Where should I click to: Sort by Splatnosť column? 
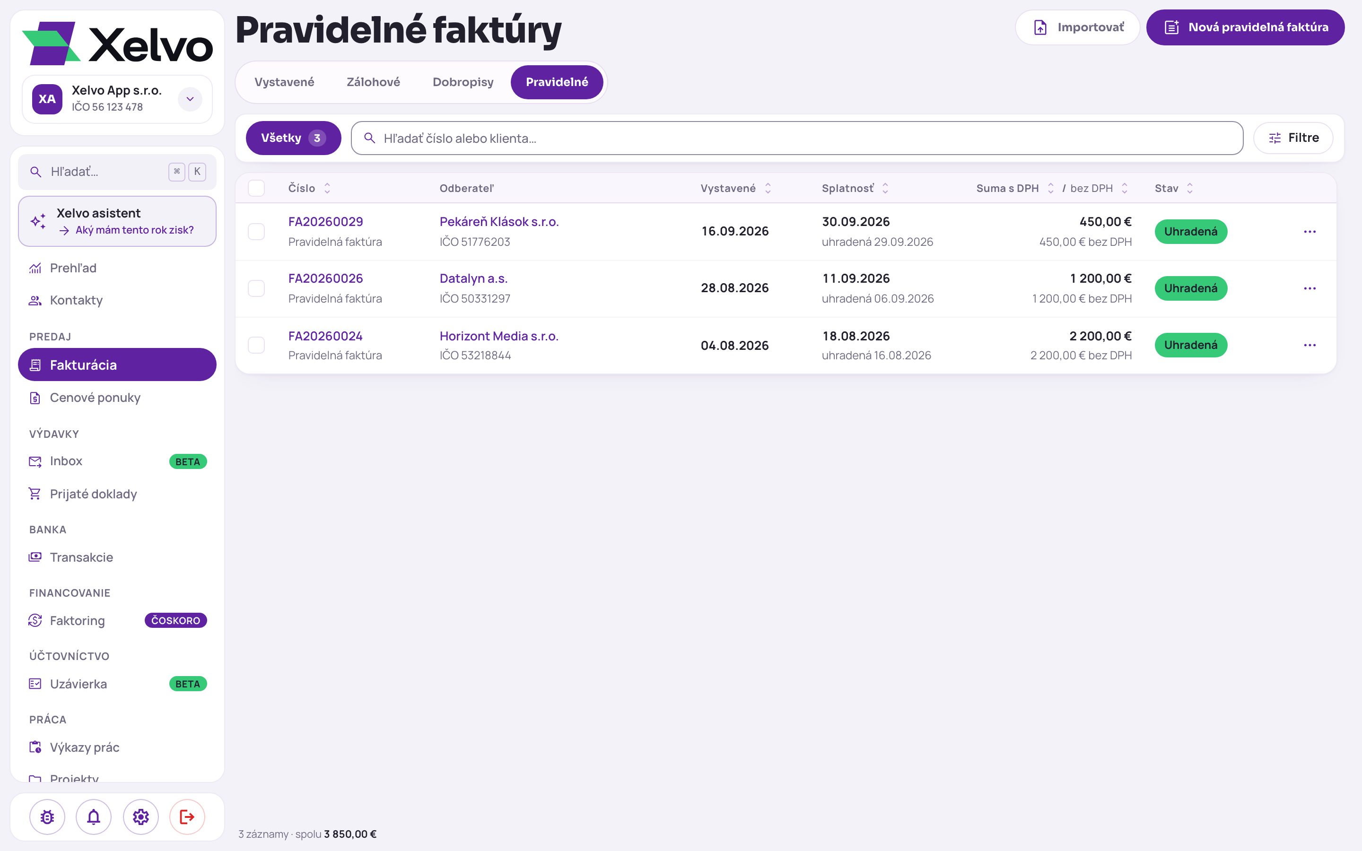pyautogui.click(x=855, y=188)
